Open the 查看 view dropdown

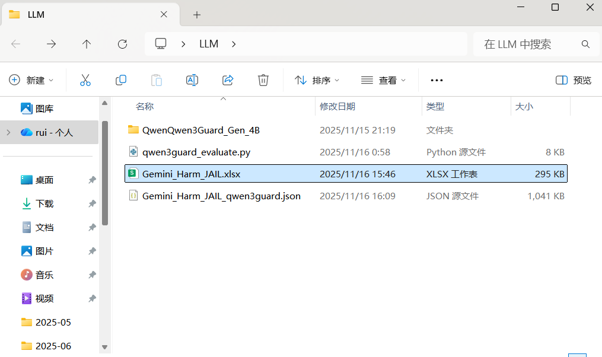383,80
